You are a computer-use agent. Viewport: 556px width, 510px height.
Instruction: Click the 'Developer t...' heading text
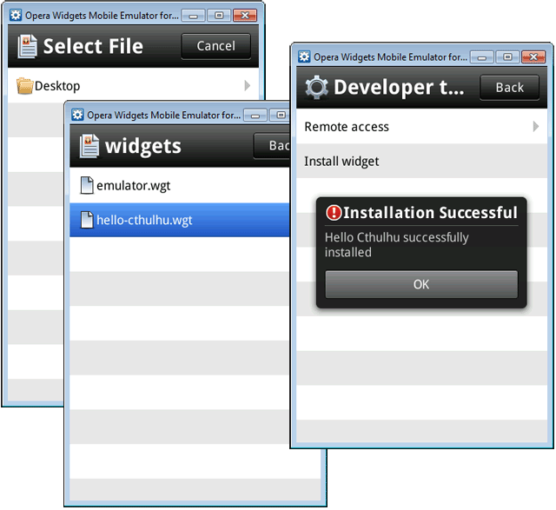[399, 88]
